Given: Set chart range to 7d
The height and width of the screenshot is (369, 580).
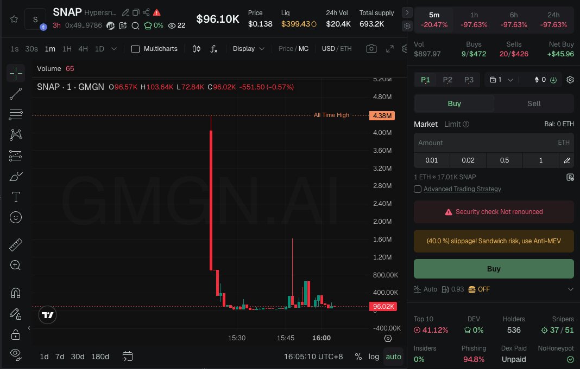Looking at the screenshot, I should (x=60, y=357).
